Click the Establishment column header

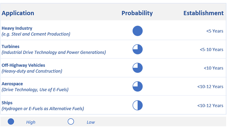(204, 13)
